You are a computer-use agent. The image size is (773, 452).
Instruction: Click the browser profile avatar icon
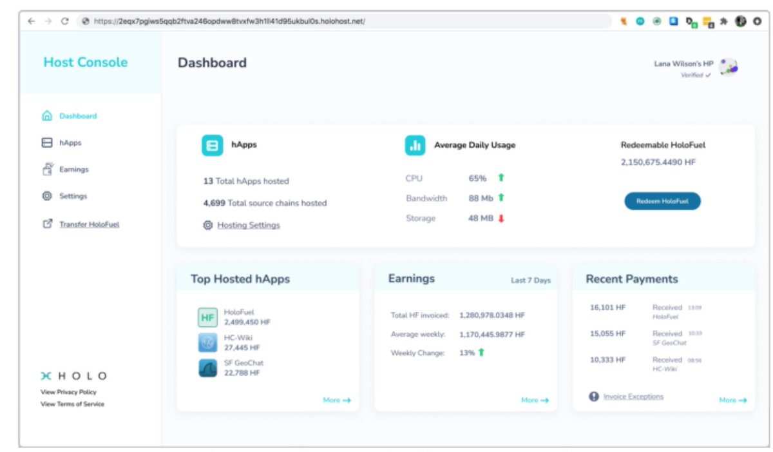pyautogui.click(x=741, y=21)
